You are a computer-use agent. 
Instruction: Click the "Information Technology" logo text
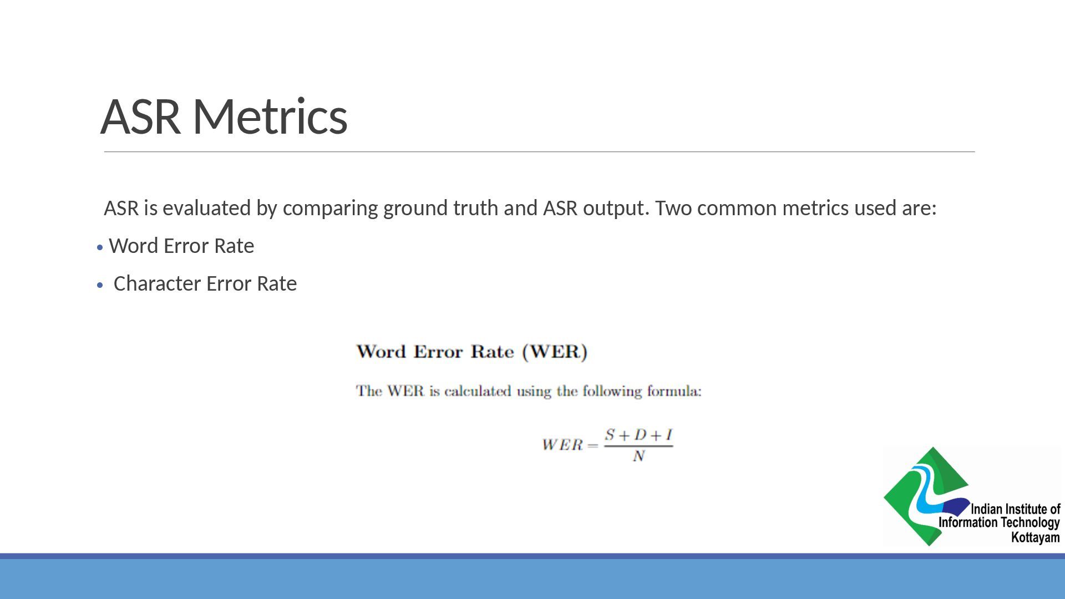998,522
